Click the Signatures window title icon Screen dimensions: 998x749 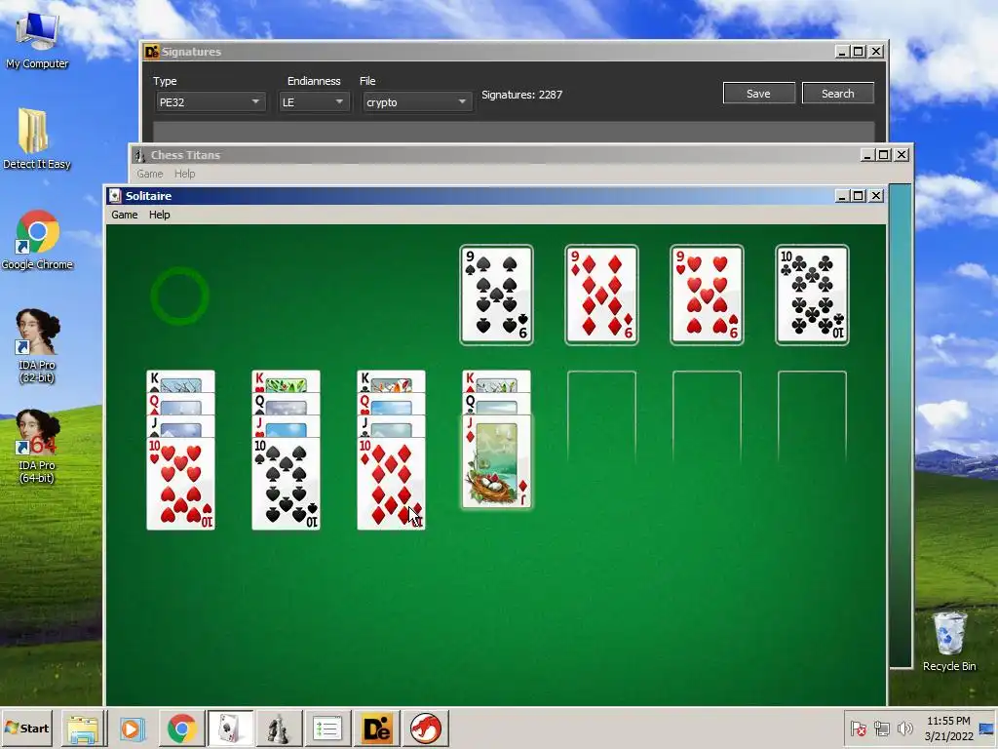click(151, 52)
